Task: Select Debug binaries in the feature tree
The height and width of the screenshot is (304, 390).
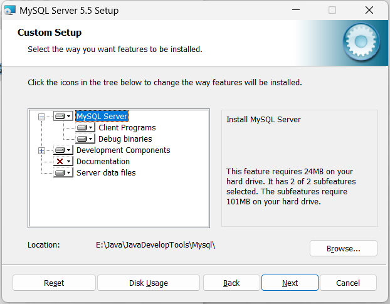Action: (125, 139)
